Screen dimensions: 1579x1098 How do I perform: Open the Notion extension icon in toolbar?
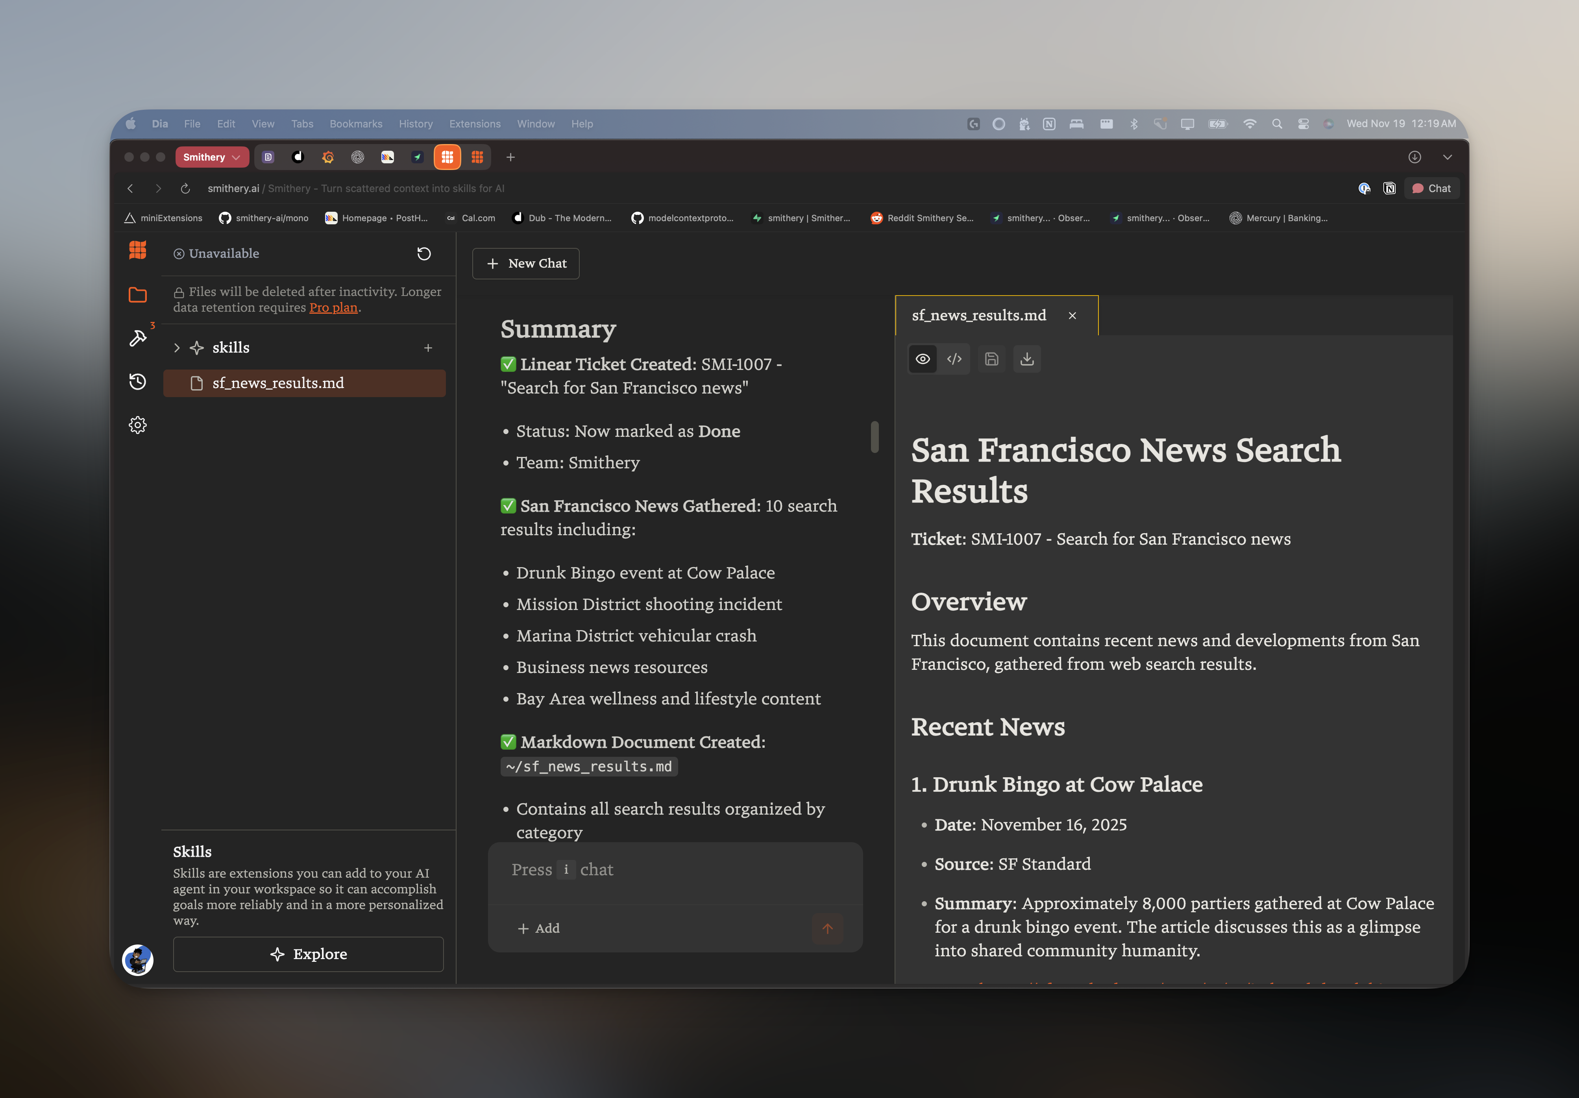click(1389, 189)
